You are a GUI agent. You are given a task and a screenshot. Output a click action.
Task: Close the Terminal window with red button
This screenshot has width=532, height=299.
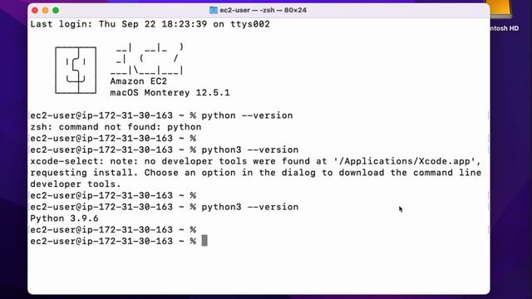35,10
